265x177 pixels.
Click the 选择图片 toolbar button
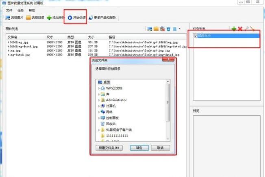(14, 17)
